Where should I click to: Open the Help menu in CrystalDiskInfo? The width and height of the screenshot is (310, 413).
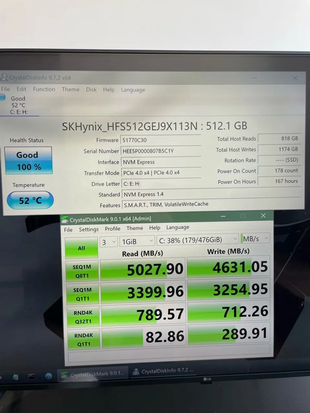click(x=109, y=90)
